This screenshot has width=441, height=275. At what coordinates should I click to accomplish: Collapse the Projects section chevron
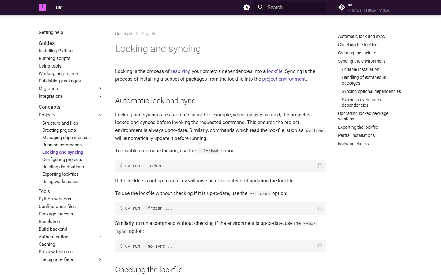[x=100, y=115]
